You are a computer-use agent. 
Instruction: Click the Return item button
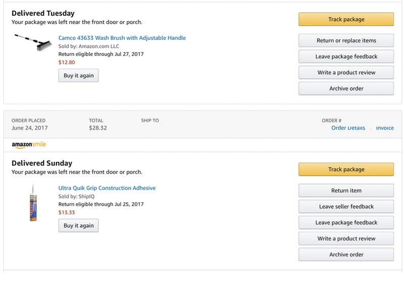tap(346, 190)
